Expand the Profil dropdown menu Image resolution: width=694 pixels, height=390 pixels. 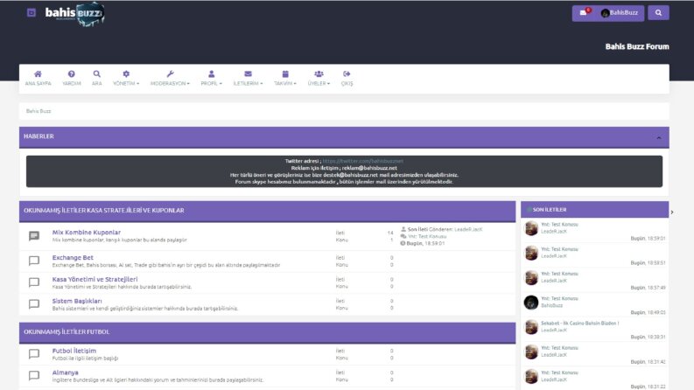[211, 78]
